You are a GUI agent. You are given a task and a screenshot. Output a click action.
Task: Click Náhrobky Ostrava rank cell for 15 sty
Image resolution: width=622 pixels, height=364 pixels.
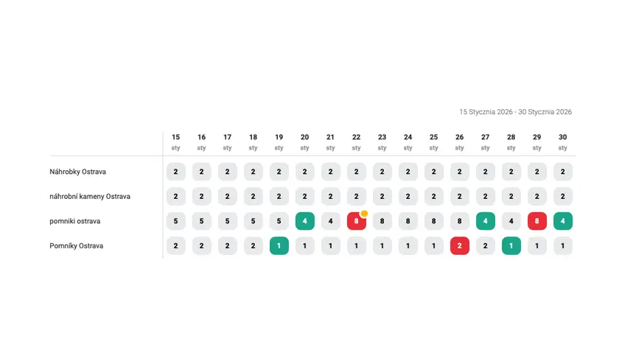tap(175, 172)
